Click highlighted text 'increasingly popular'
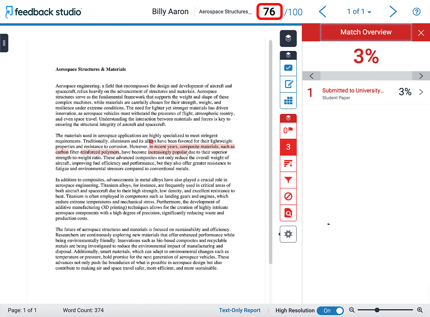 [167, 152]
